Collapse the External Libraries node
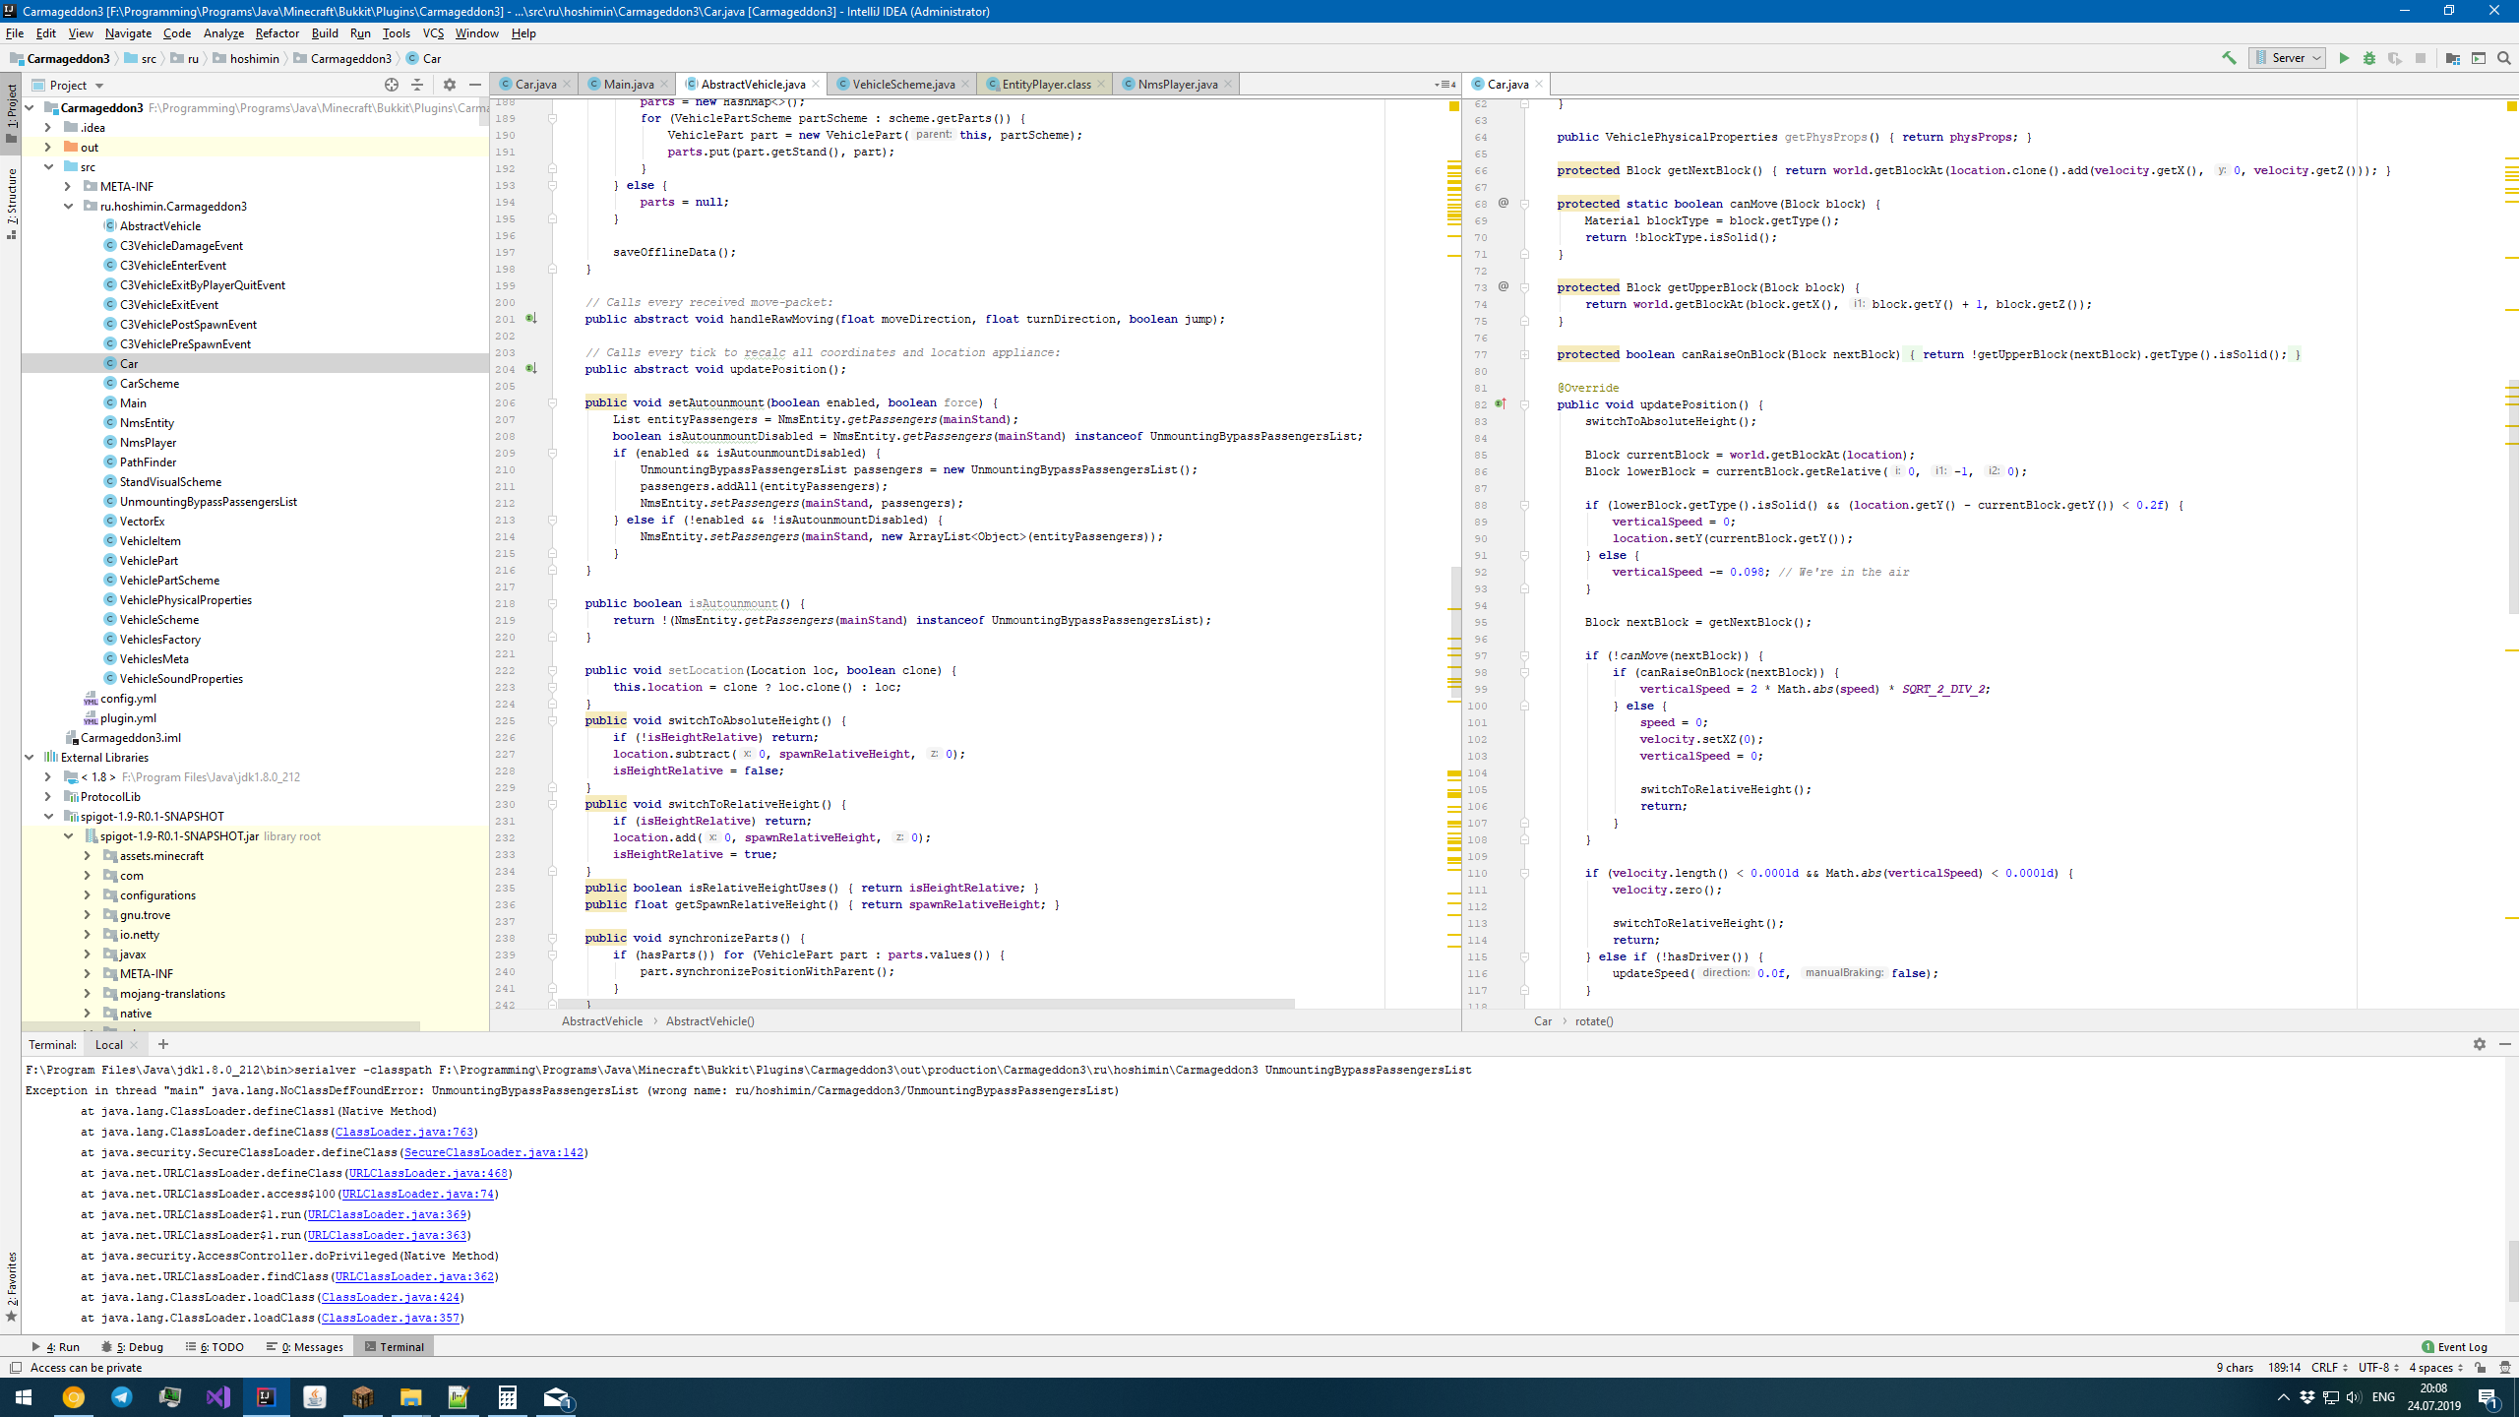This screenshot has height=1417, width=2519. [x=30, y=757]
